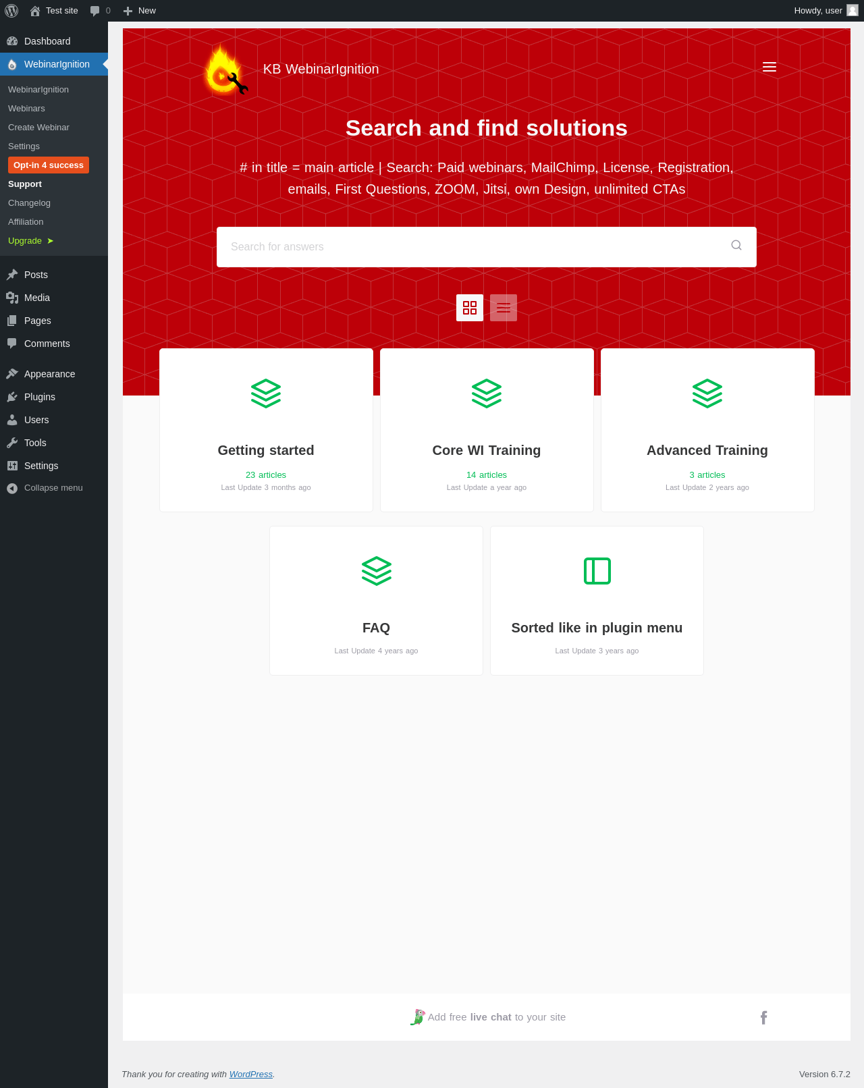Viewport: 864px width, 1088px height.
Task: Click '3 articles' under Advanced Training
Action: 707,475
